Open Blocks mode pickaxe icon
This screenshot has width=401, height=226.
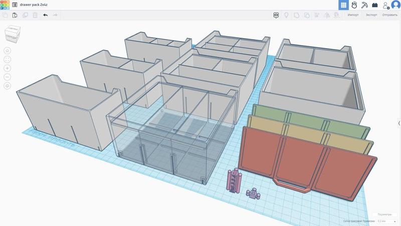[364, 5]
